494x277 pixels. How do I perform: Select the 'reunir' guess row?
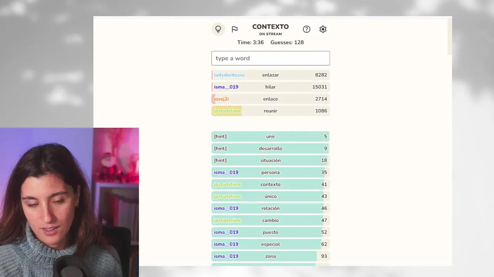(271, 111)
